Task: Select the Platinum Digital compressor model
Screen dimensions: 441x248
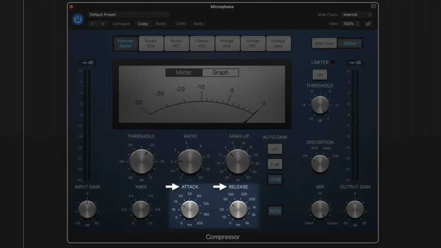Action: pos(125,43)
